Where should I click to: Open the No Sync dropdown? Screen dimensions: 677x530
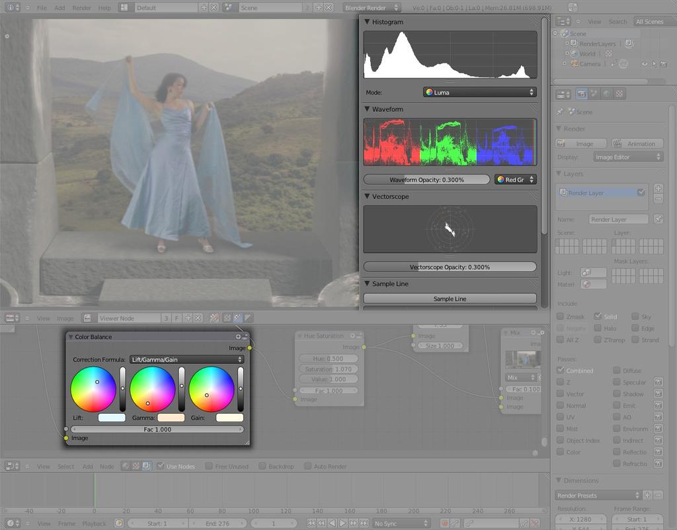tap(401, 523)
